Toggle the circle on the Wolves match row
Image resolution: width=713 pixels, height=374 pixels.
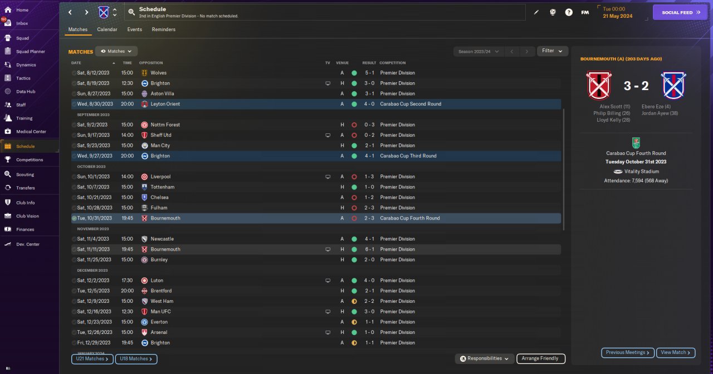74,73
